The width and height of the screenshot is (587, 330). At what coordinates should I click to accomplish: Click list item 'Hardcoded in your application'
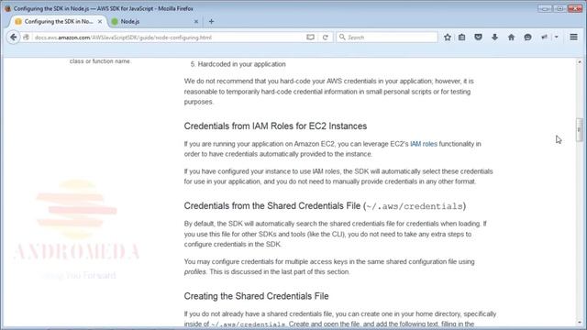[x=241, y=64]
